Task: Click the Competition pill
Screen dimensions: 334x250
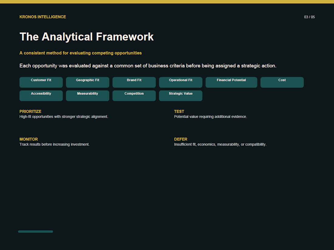Action: tap(134, 96)
